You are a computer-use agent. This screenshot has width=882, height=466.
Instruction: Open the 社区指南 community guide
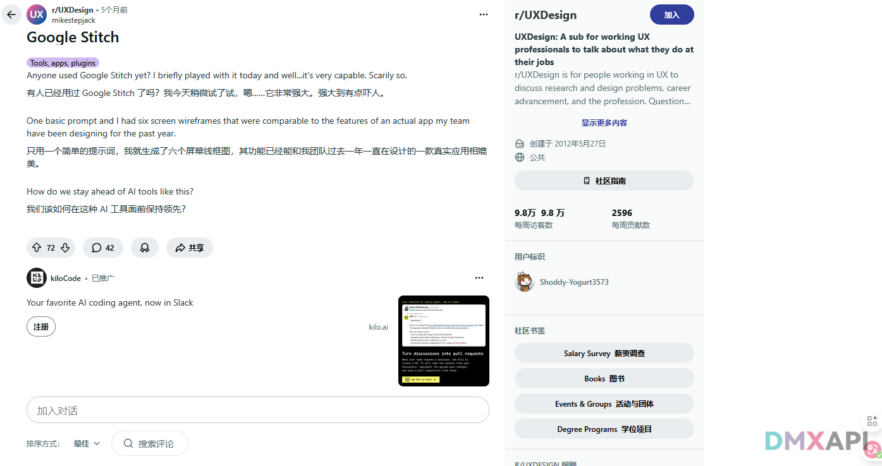pos(604,181)
